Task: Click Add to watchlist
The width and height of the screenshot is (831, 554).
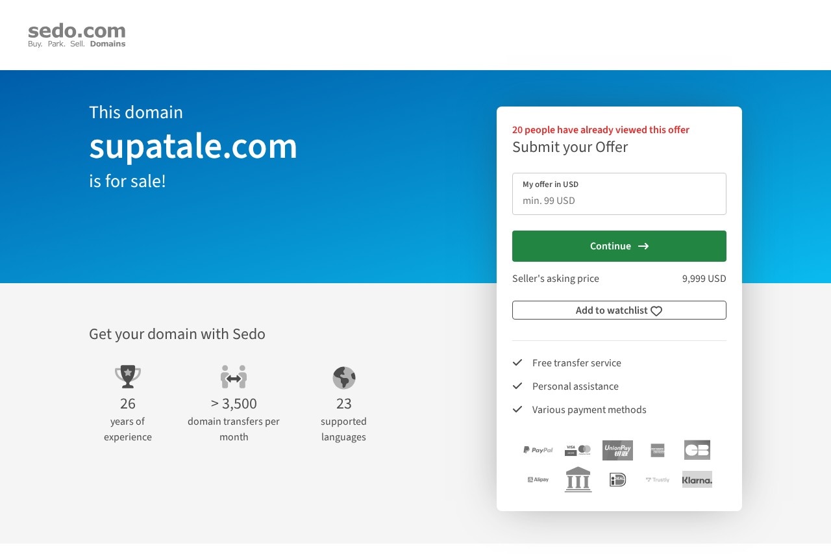Action: tap(619, 310)
